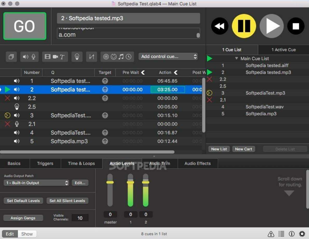Add an Audio cue speaker icon
The image size is (309, 239).
(25, 57)
